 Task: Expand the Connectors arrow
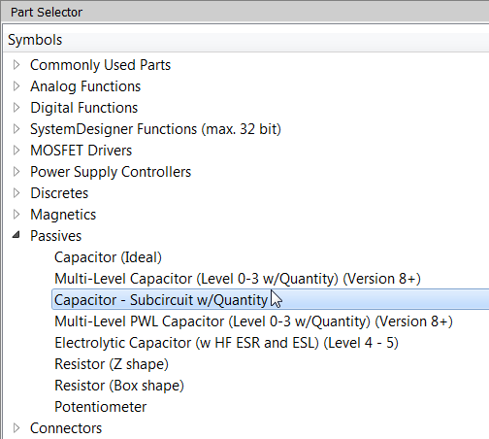click(x=16, y=428)
